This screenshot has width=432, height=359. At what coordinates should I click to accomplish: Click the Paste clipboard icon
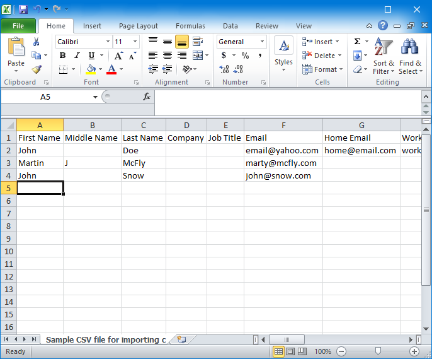[16, 47]
